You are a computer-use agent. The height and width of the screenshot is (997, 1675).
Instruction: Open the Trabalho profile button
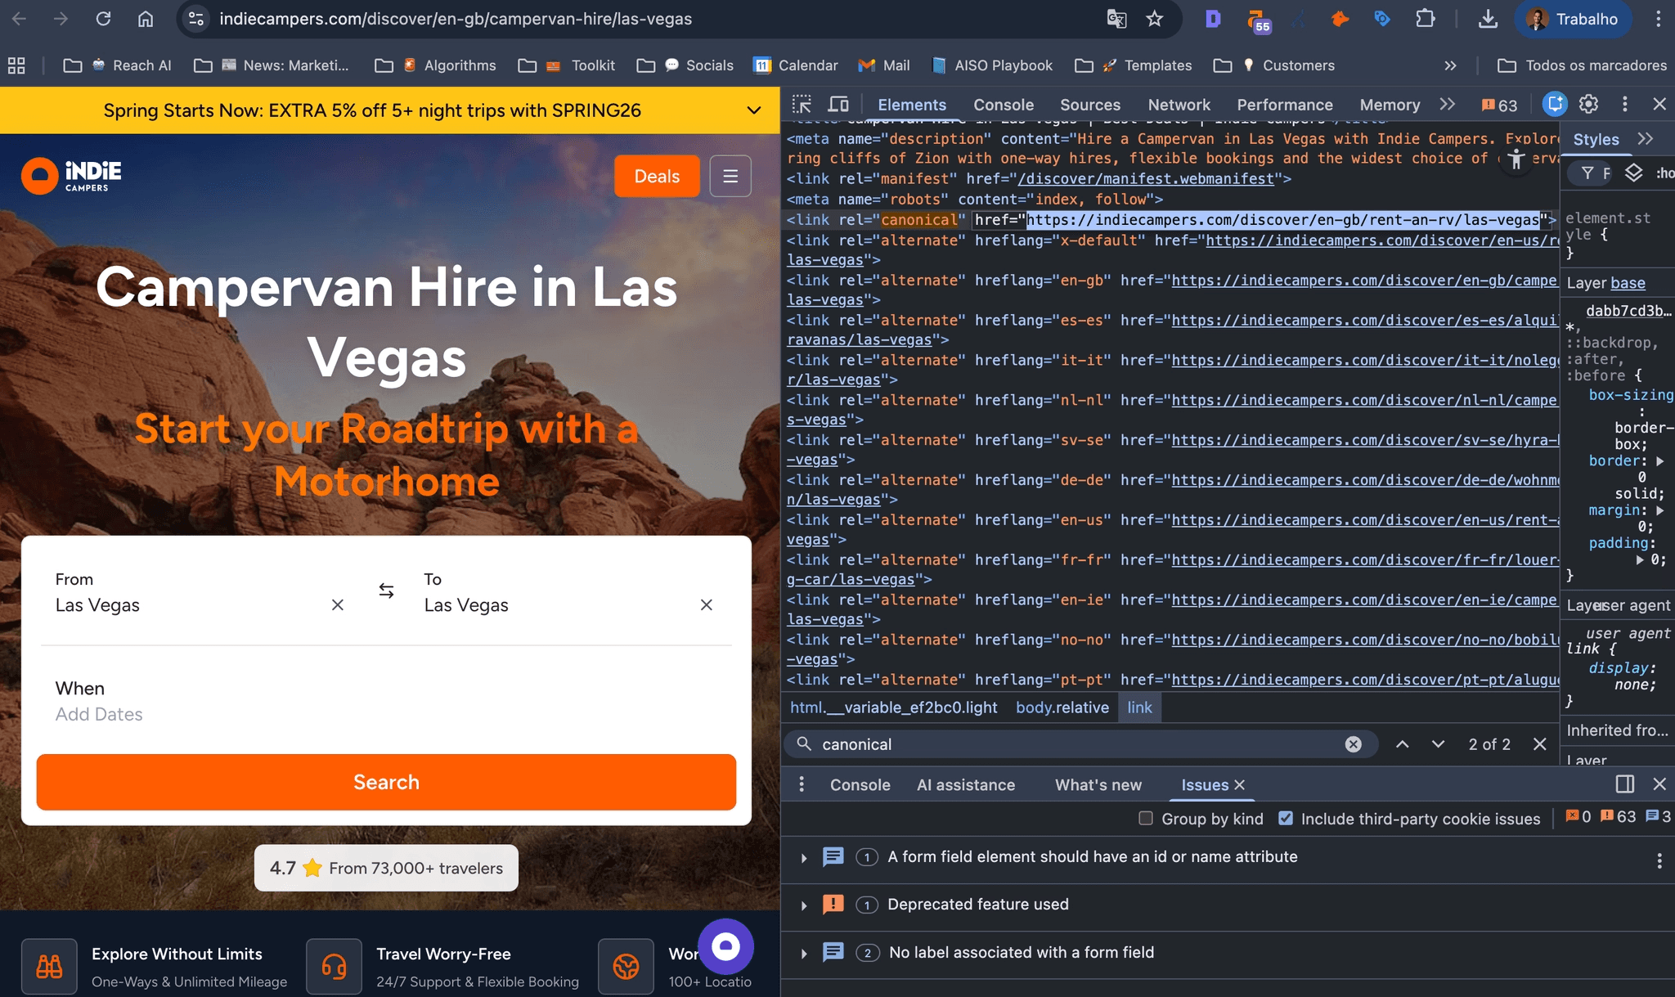coord(1572,19)
